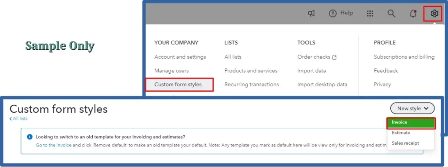This screenshot has width=448, height=167.
Task: Open Subscriptions and billing
Action: 404,57
